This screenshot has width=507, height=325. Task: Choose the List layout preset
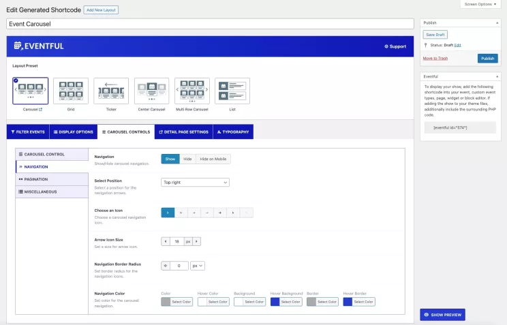tap(232, 91)
